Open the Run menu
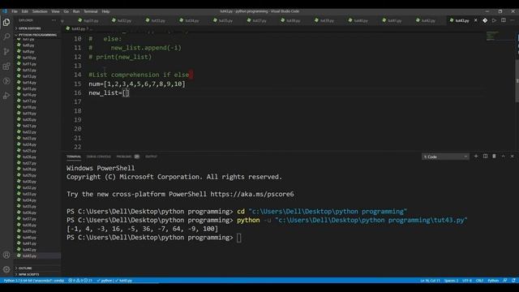 tap(76, 11)
